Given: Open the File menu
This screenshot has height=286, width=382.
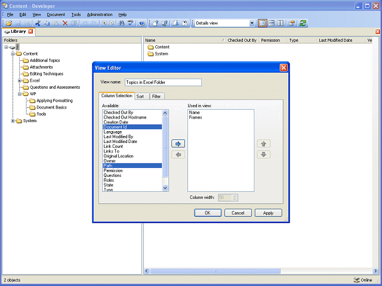Looking at the screenshot, I should (10, 14).
